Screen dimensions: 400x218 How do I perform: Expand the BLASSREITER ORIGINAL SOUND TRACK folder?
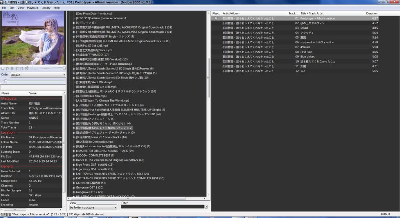[x=74, y=151]
